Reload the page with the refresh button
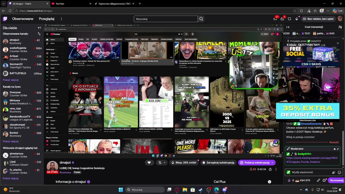Screen dimensions: 345x194 point(10,11)
